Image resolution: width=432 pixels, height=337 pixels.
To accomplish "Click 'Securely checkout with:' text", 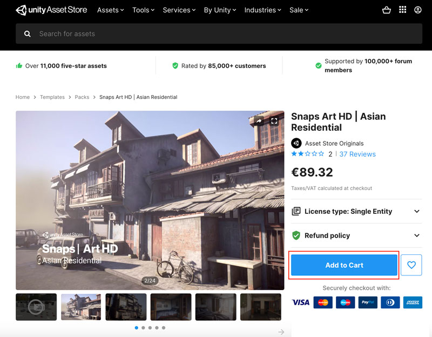I will click(x=356, y=288).
